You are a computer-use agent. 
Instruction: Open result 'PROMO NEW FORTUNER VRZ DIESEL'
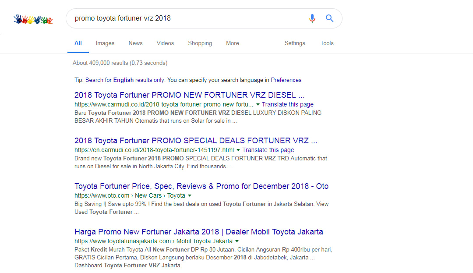point(190,95)
